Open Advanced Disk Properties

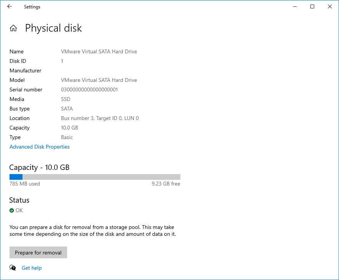(39, 147)
